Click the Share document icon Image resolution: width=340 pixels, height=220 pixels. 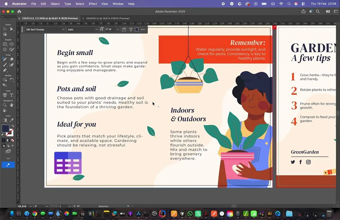click(303, 11)
